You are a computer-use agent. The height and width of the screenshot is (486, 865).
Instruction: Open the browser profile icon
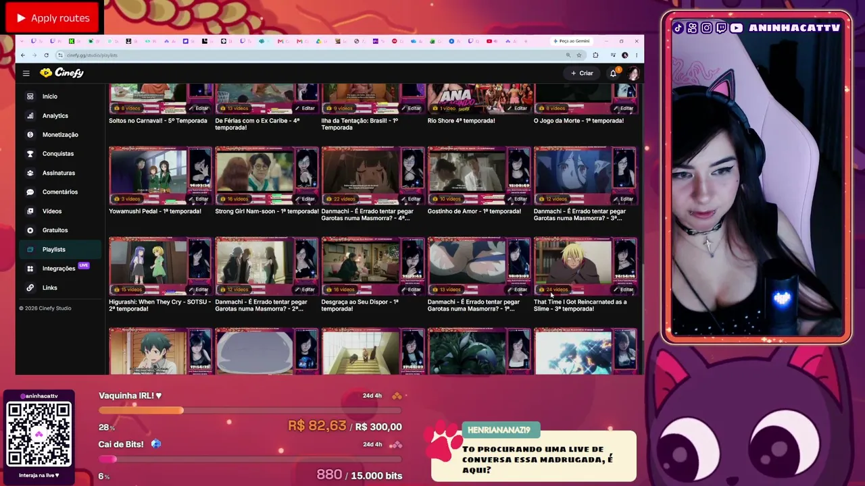point(625,55)
